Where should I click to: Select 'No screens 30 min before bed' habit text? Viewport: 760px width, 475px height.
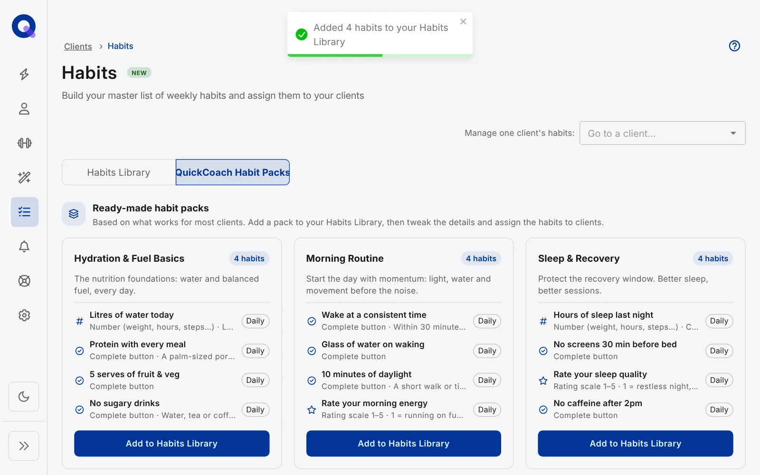tap(615, 344)
